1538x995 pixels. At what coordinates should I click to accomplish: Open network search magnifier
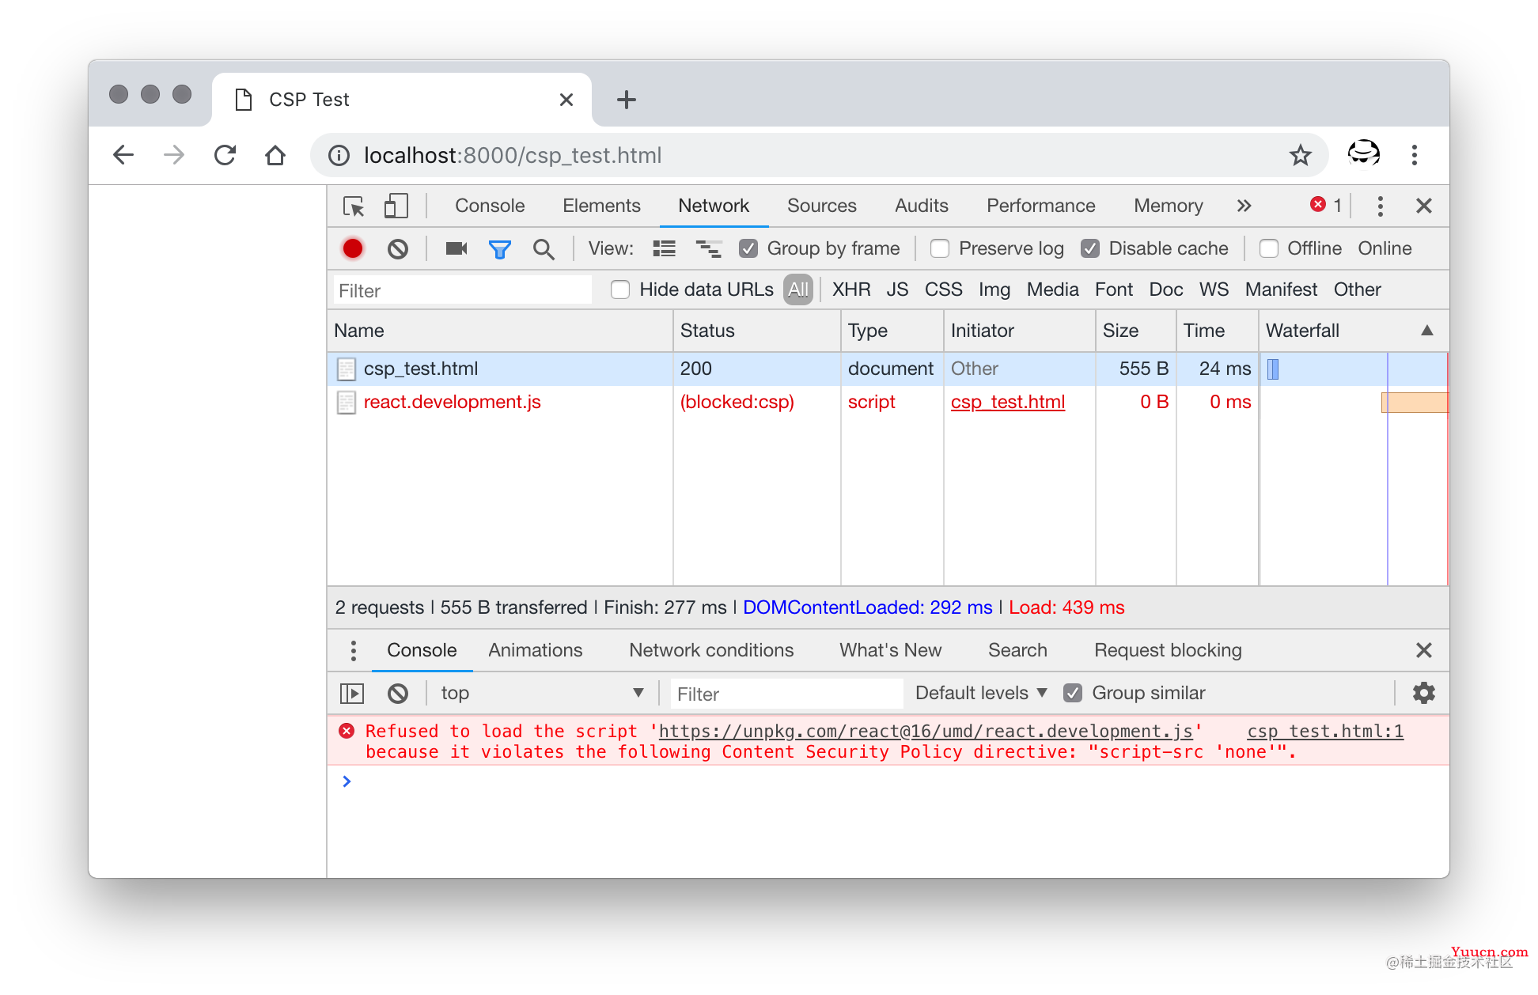[x=544, y=249]
